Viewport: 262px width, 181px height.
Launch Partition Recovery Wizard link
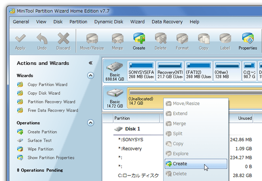[x=51, y=102]
